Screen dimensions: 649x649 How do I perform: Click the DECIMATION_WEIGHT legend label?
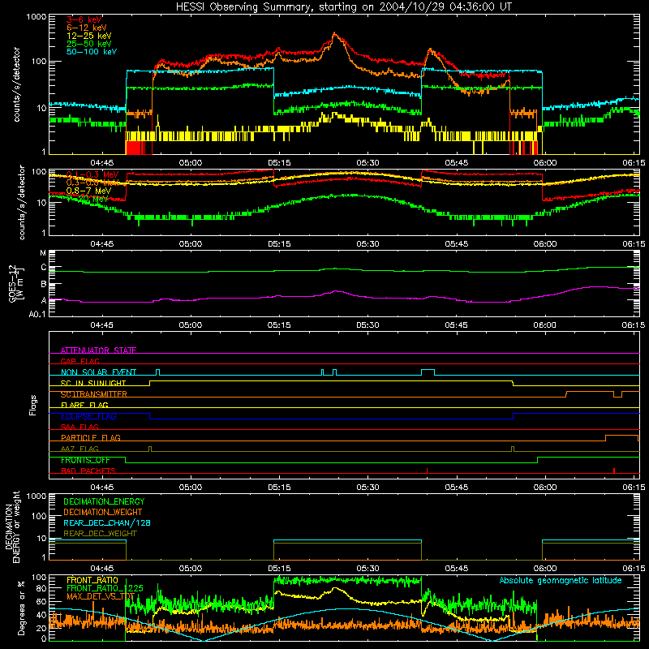coord(103,512)
